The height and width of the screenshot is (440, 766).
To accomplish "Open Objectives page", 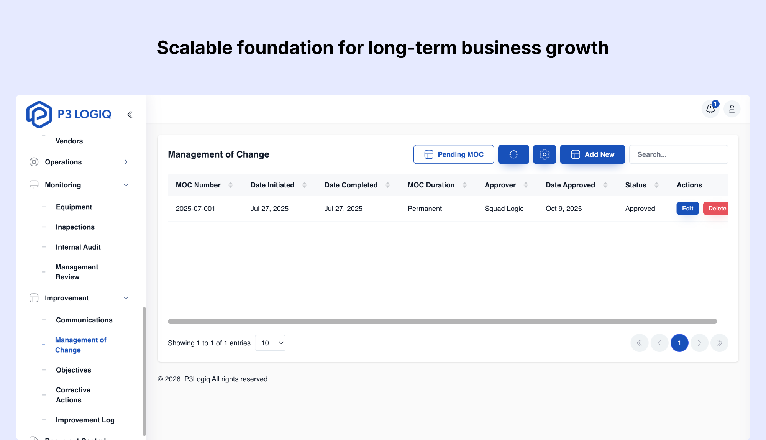I will click(x=74, y=370).
